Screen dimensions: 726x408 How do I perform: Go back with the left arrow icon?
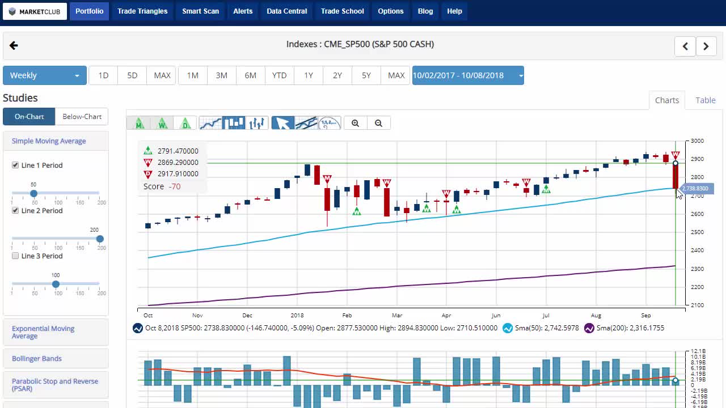click(14, 45)
